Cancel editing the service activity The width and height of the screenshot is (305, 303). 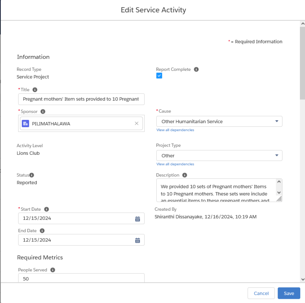[261, 293]
